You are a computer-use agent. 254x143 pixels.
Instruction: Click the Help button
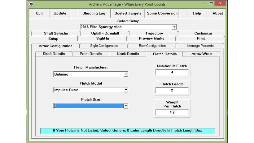point(197,13)
